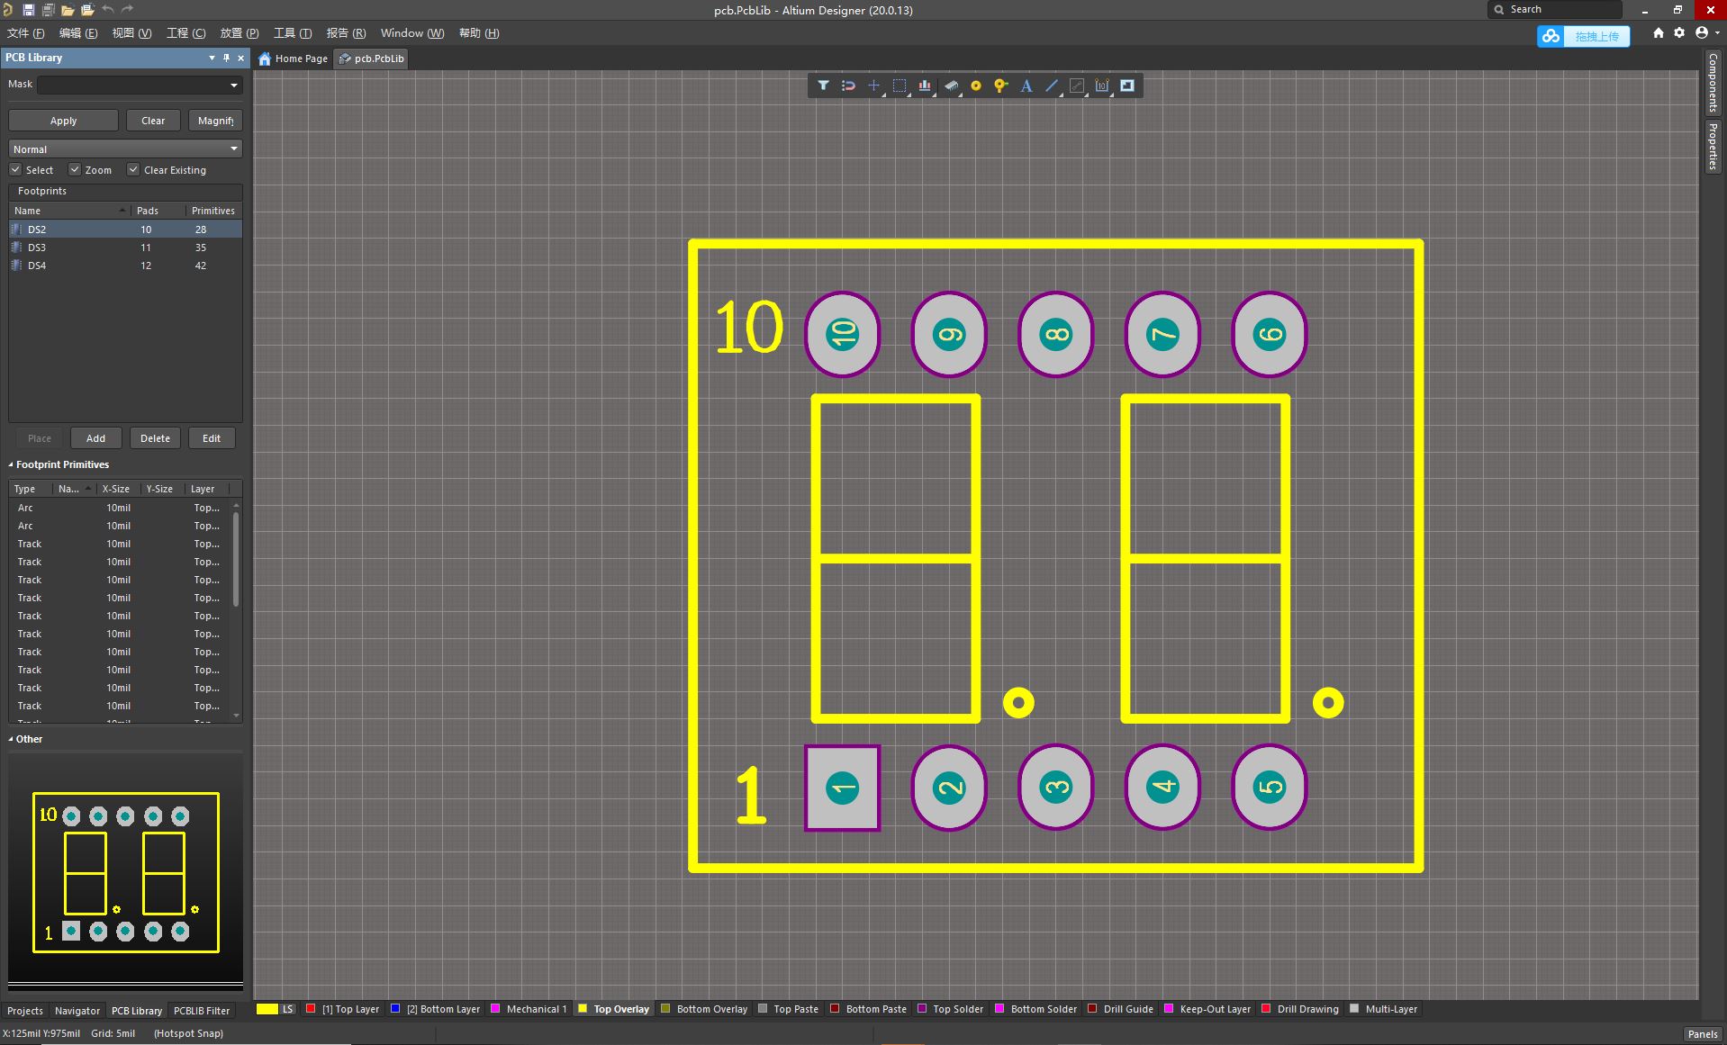Open the Window (W) menu

click(412, 33)
